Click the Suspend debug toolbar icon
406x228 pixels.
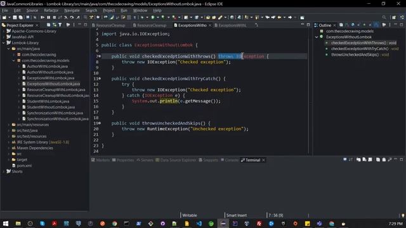click(x=48, y=17)
